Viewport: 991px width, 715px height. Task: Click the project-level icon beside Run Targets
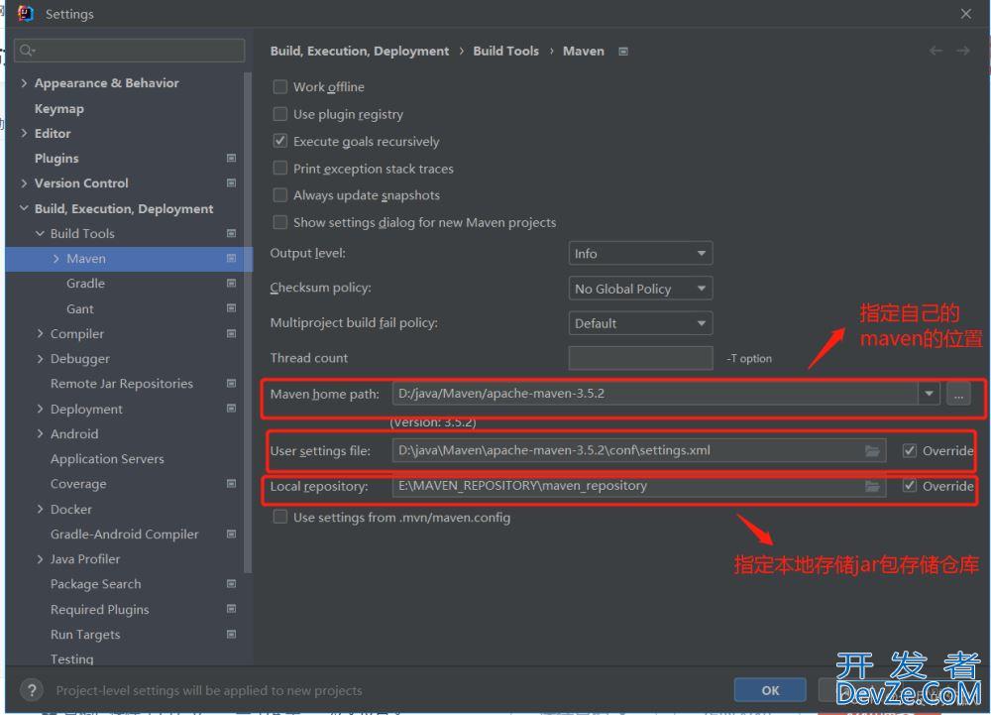tap(231, 634)
